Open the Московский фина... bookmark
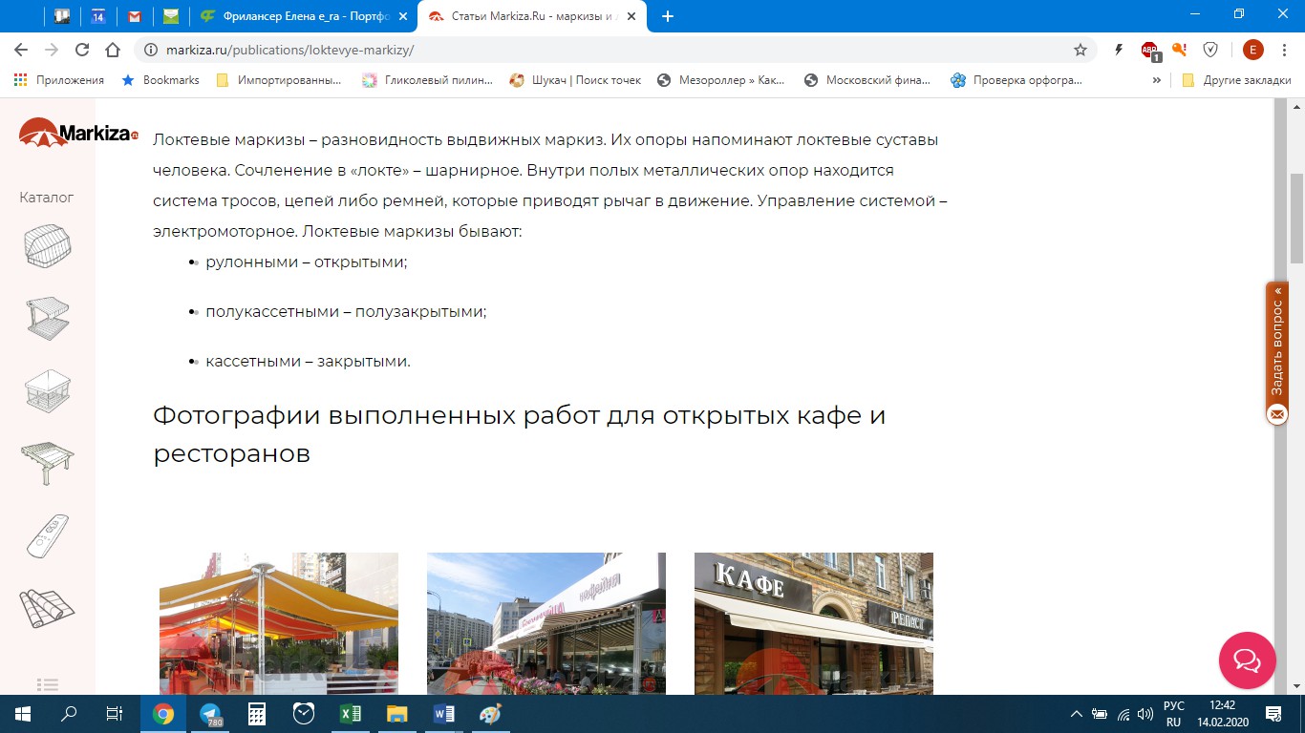 (867, 80)
